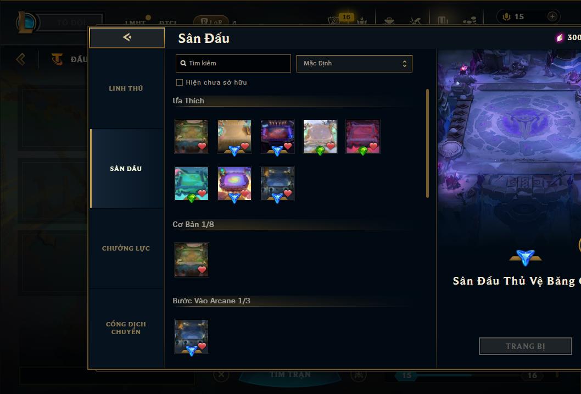This screenshot has height=394, width=581.
Task: Open the CỔNG DỊCH CHUYỂN tab
Action: click(126, 328)
